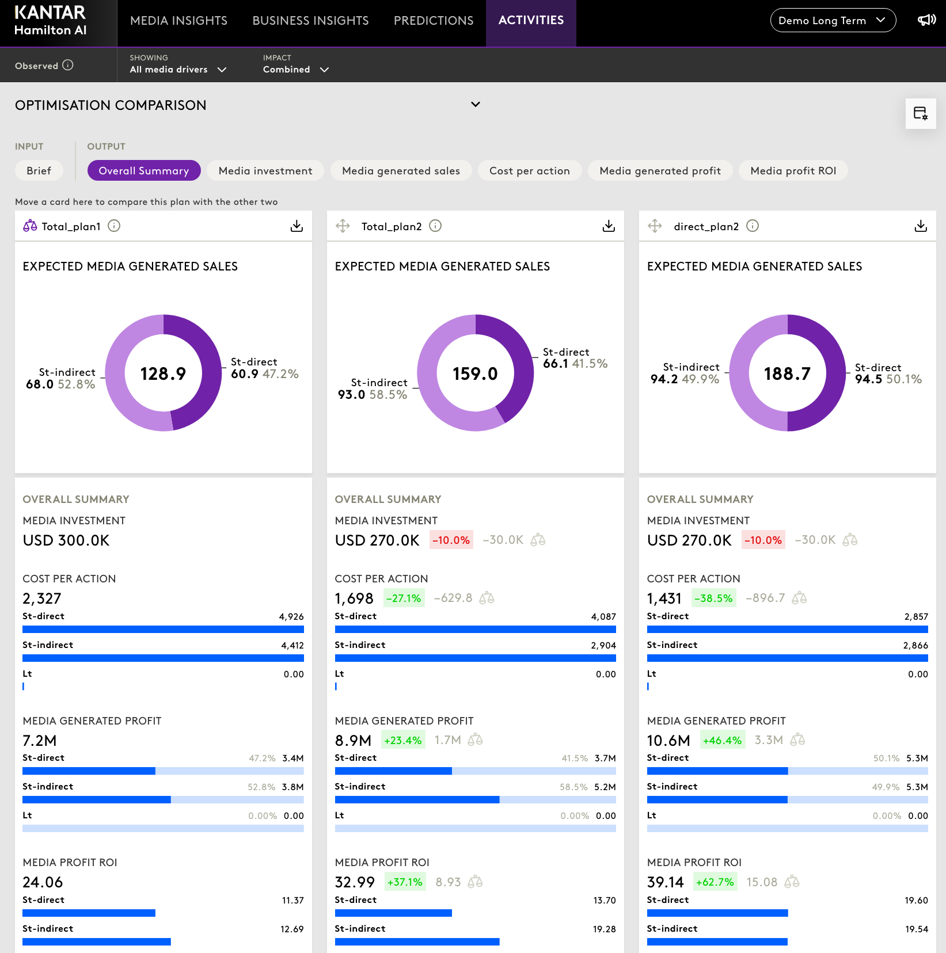Click the 2,327 cost per action value
946x953 pixels.
42,599
